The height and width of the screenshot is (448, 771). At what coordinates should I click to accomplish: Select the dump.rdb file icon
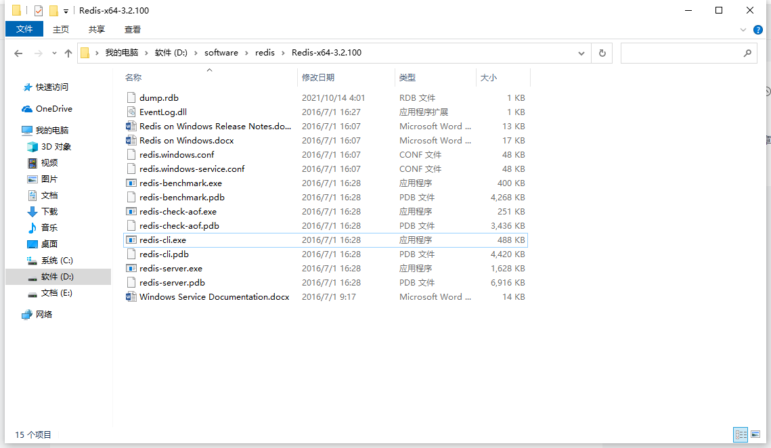click(x=131, y=97)
